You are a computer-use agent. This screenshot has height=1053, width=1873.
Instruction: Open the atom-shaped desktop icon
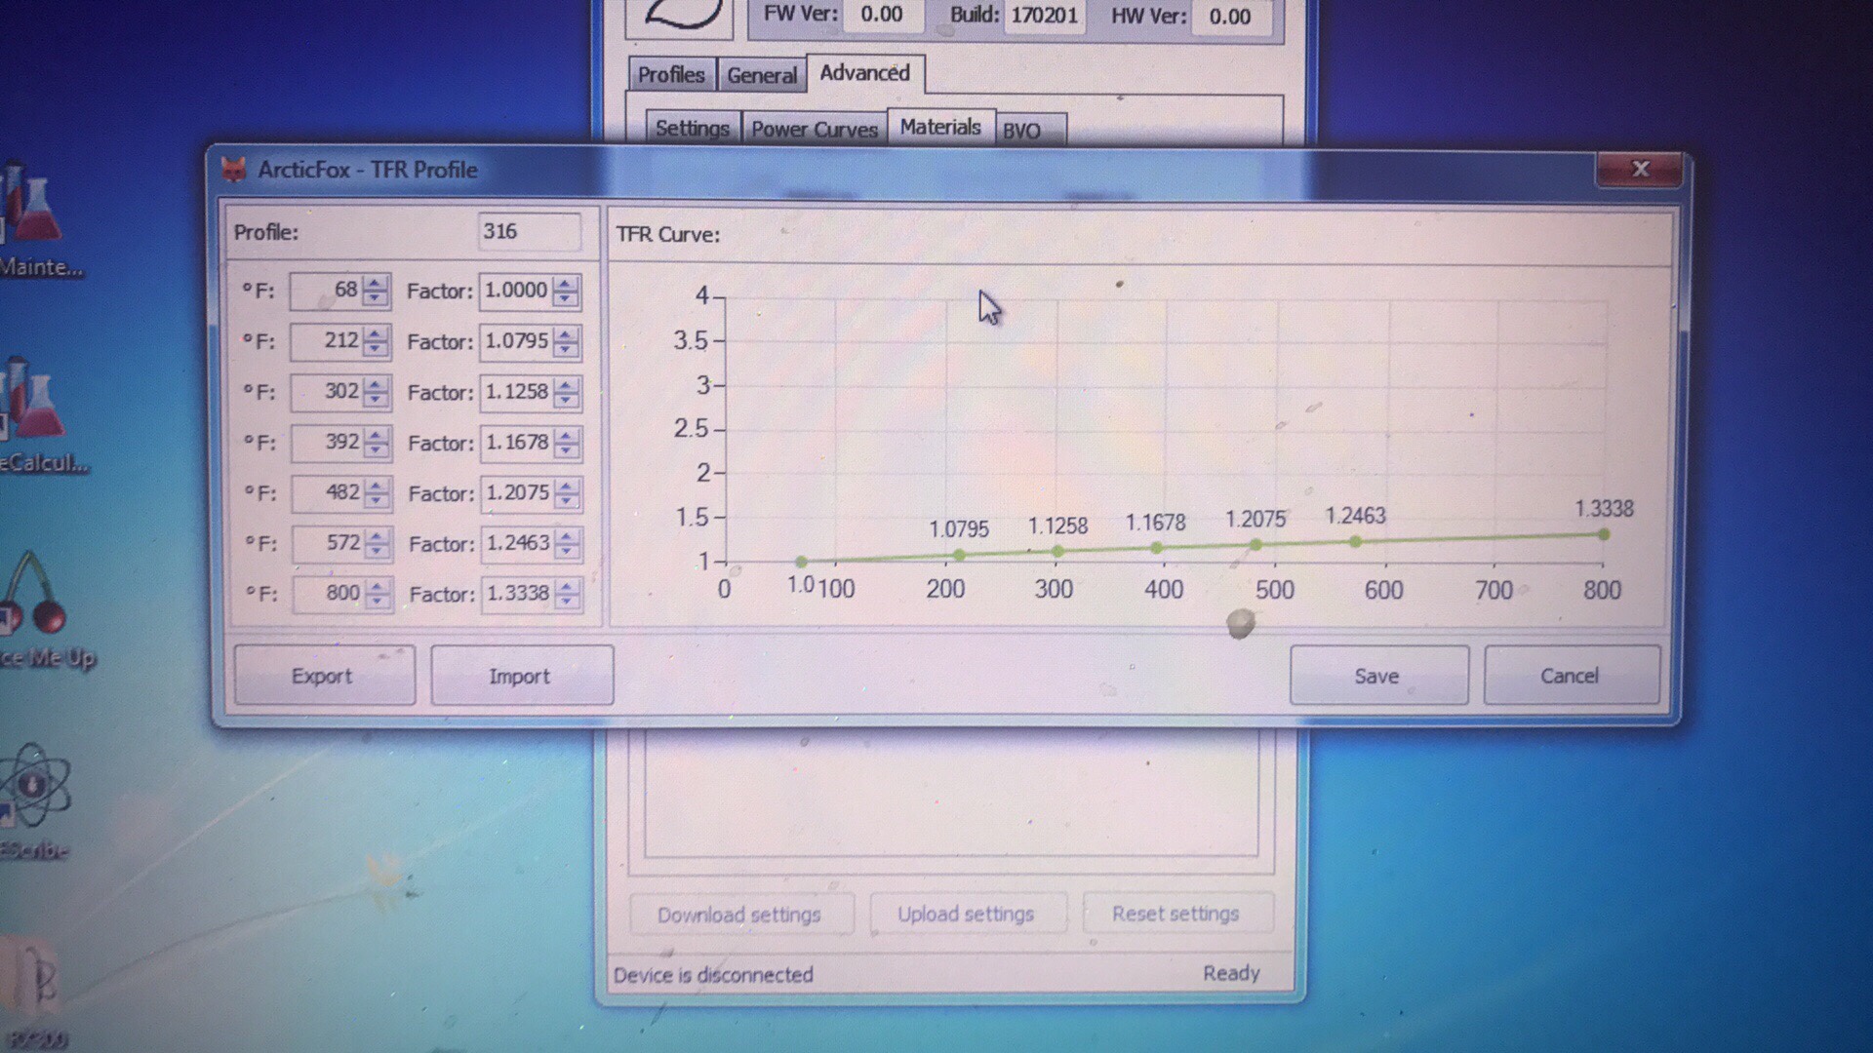(34, 785)
